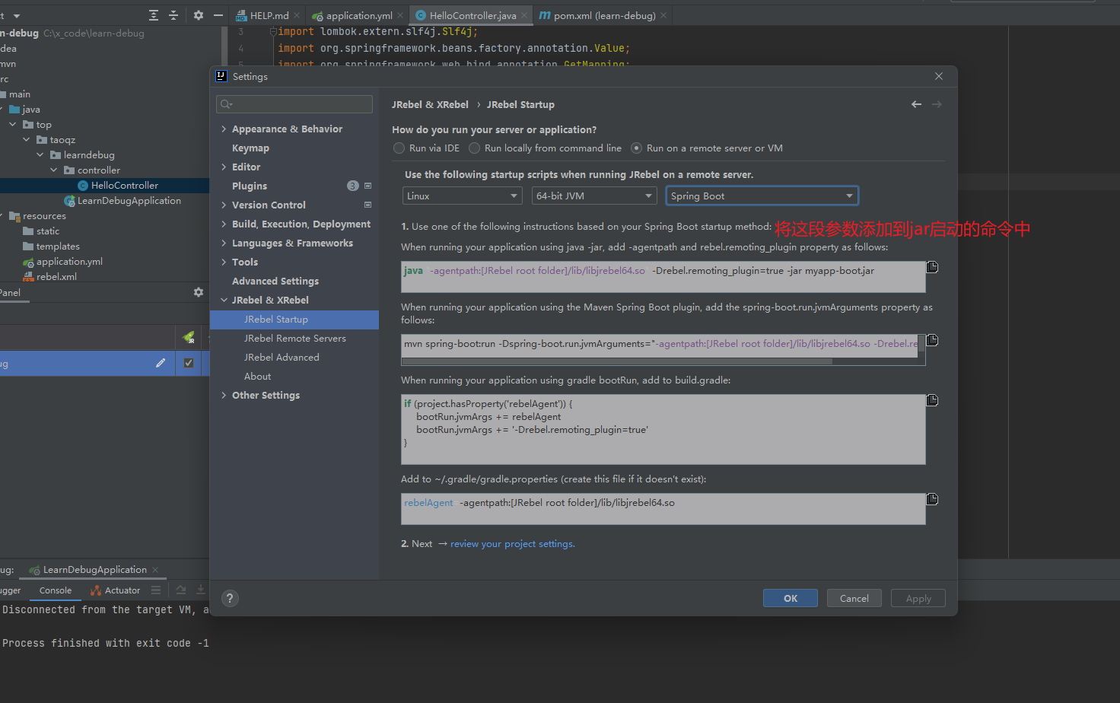Open the 64-bit JVM dropdown

[593, 196]
